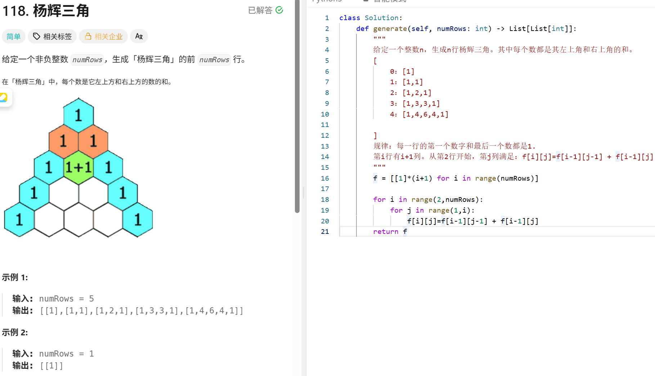Click the docstring row 4: [1,4,6,4,1]

[419, 114]
